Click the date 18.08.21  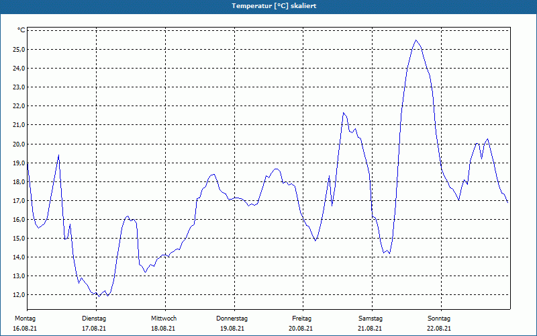pos(163,329)
